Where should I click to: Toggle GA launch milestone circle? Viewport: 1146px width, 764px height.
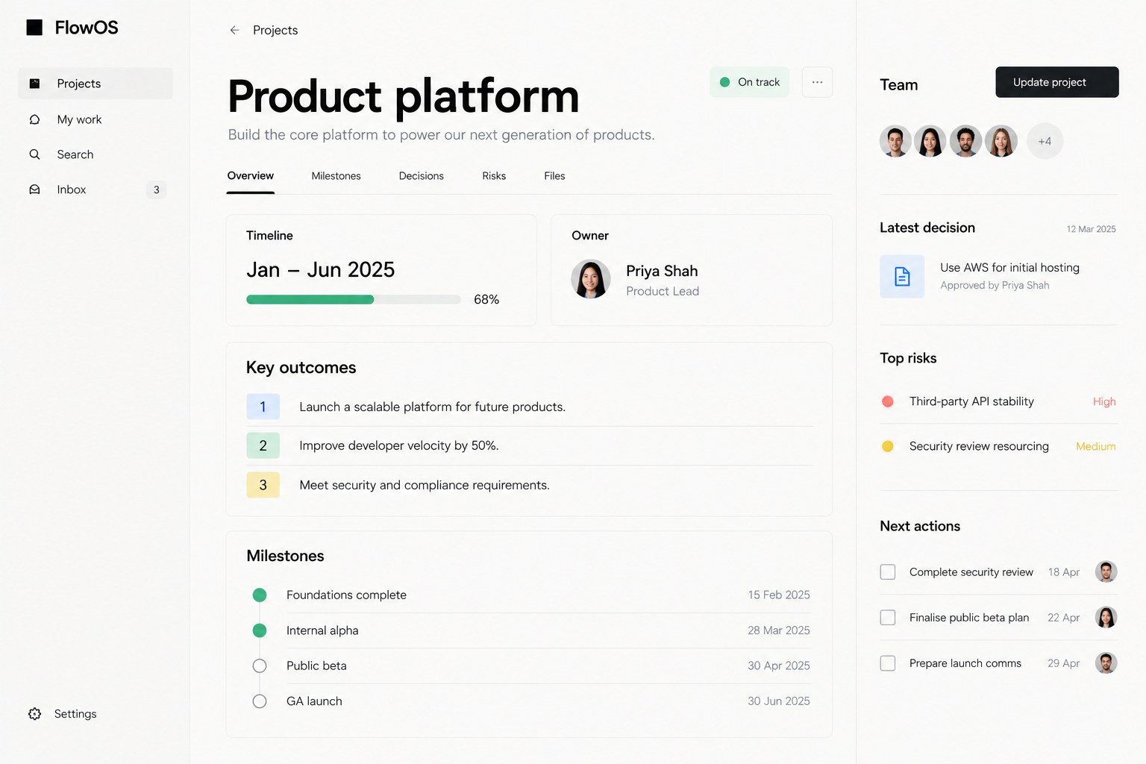coord(260,701)
